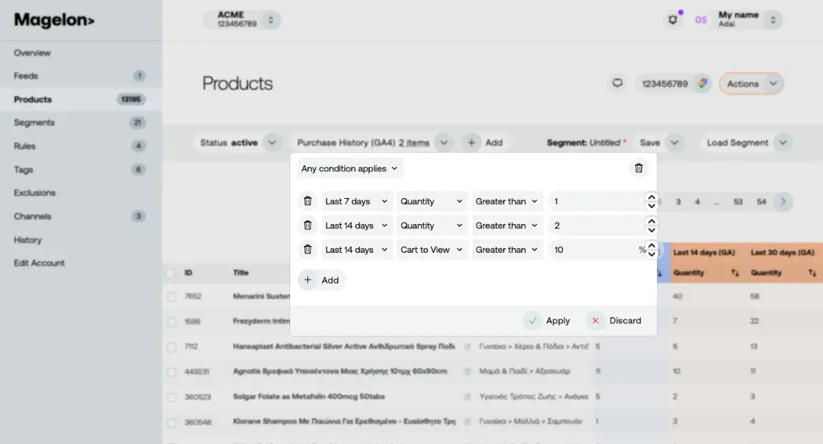
Task: Click the Title column header
Action: tap(241, 273)
